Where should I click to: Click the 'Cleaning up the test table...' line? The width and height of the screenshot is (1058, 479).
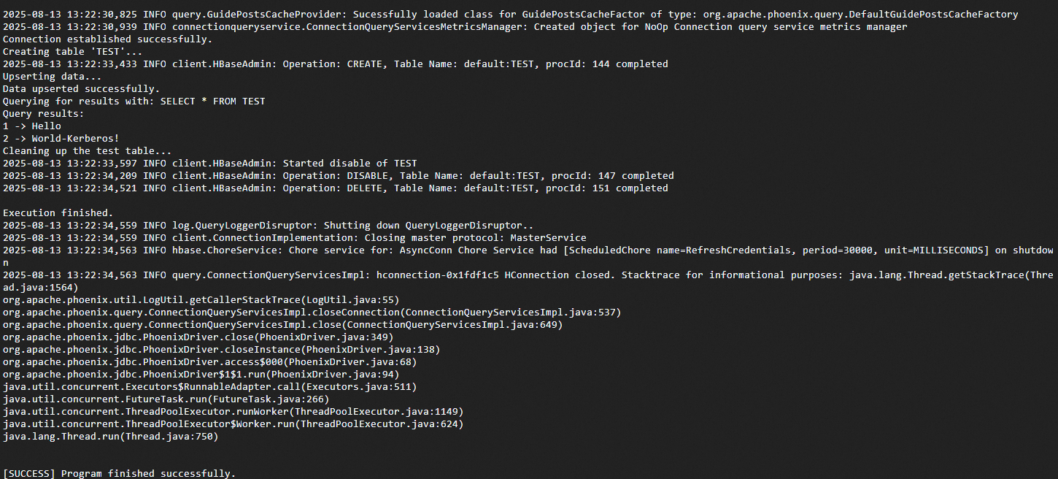pos(87,151)
